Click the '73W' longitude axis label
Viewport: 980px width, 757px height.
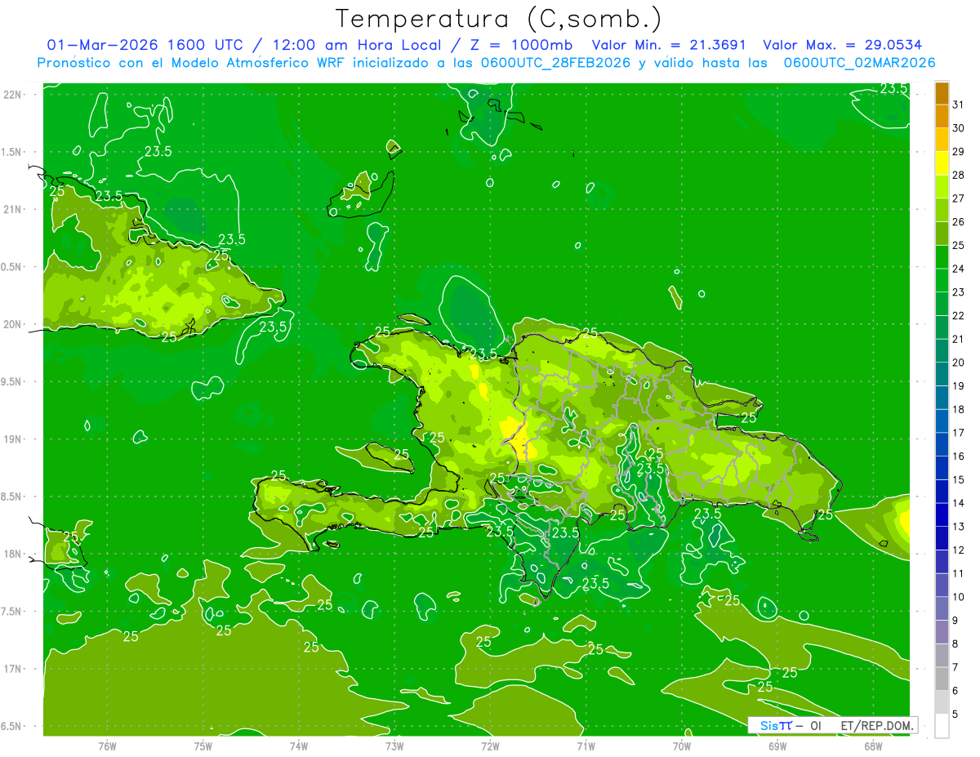tap(394, 746)
